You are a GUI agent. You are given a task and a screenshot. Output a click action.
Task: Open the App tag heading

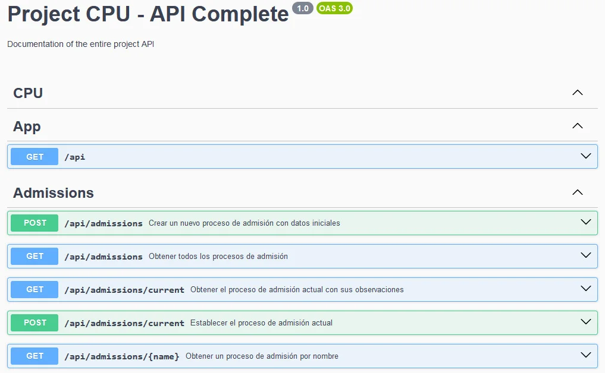27,127
